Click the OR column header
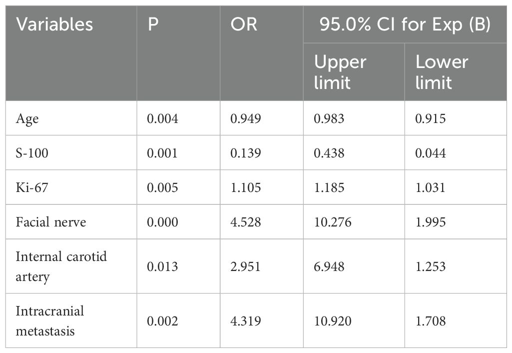 (x=244, y=24)
